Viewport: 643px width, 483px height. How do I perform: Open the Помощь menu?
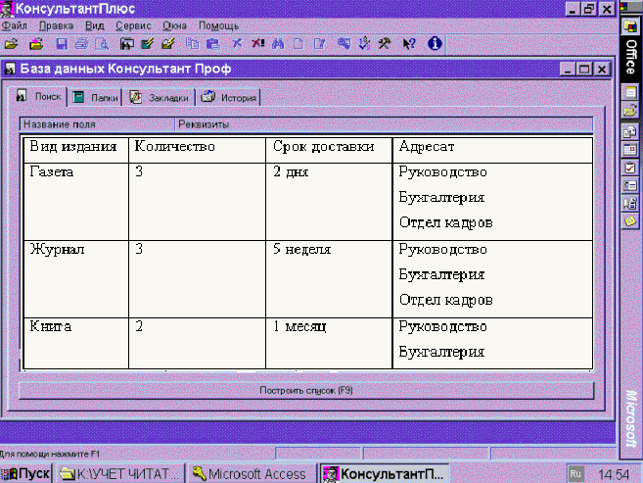[x=218, y=25]
